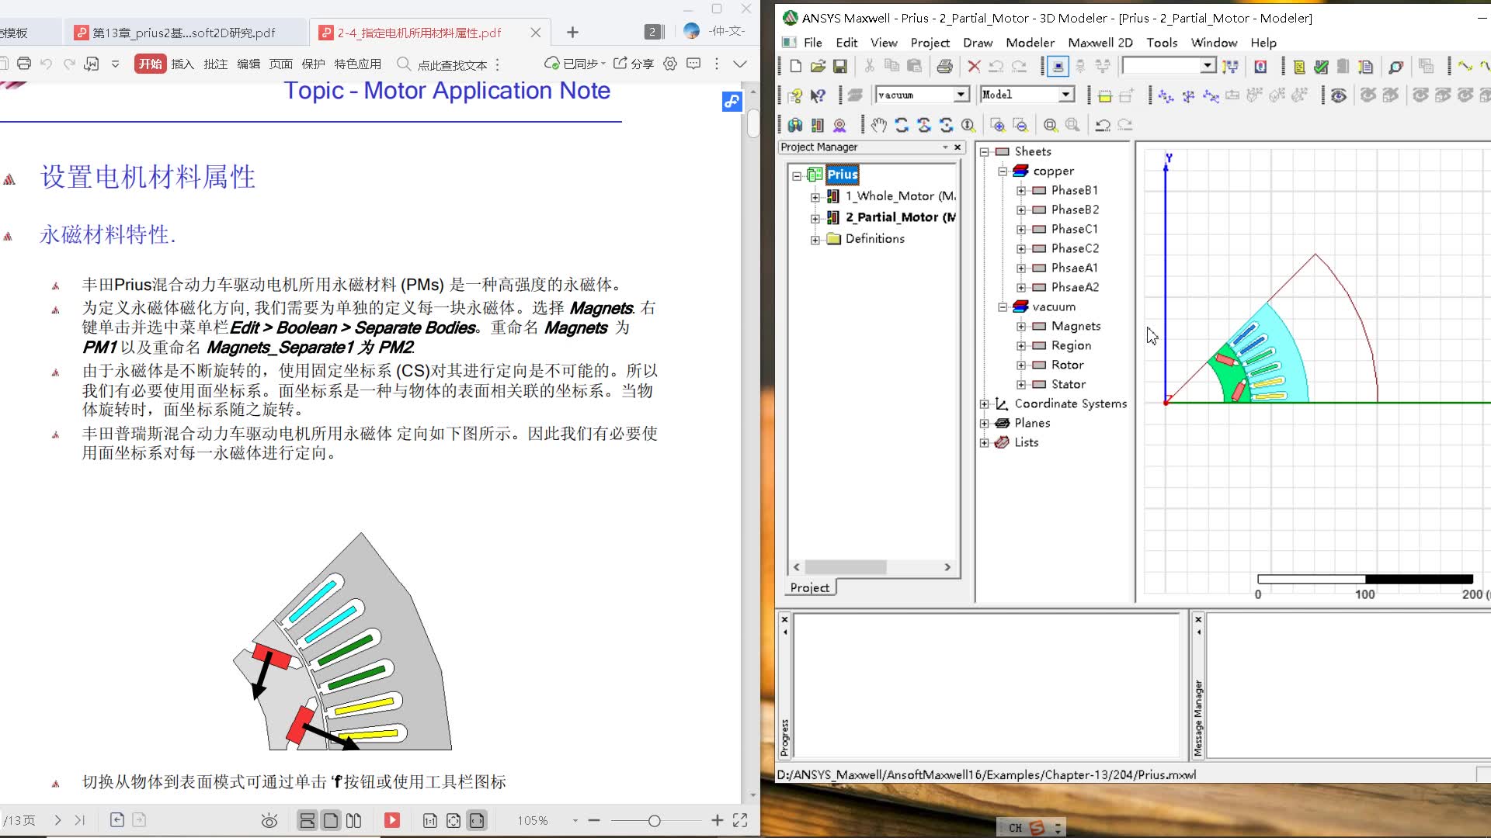Open the Model dropdown in Maxwell toolbar
Image resolution: width=1491 pixels, height=838 pixels.
(x=1067, y=95)
